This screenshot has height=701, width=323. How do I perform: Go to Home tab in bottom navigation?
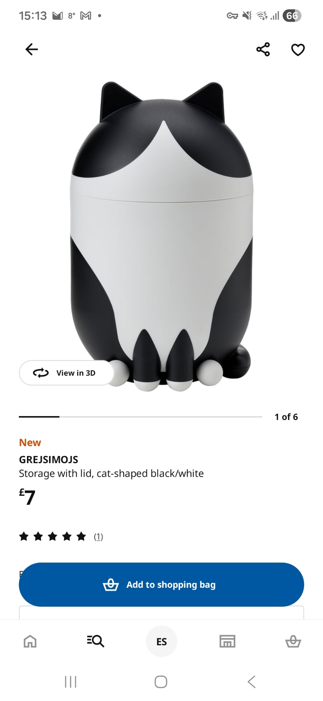pos(30,641)
